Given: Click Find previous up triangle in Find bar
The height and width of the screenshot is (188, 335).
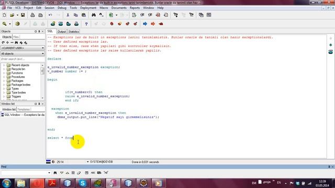Looking at the screenshot, I should point(68,173).
